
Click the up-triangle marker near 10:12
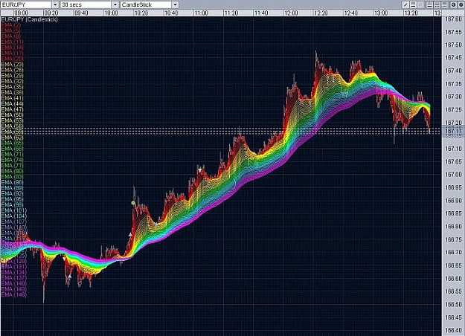tap(130, 235)
